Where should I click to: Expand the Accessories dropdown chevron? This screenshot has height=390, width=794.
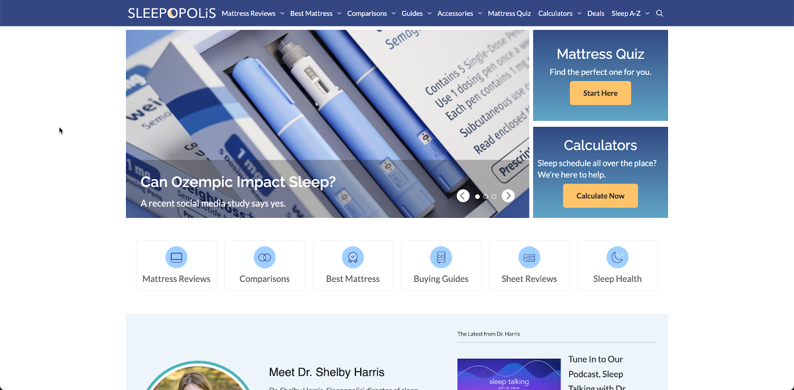[x=480, y=13]
